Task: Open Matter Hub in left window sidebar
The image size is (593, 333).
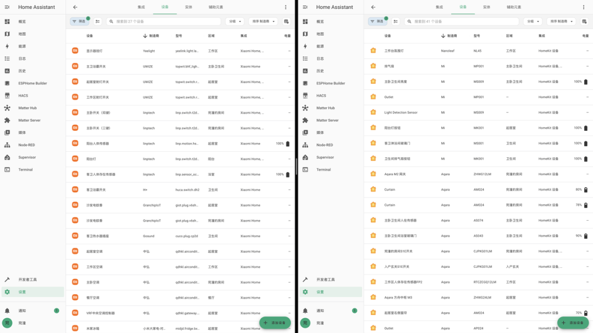Action: (x=32, y=108)
